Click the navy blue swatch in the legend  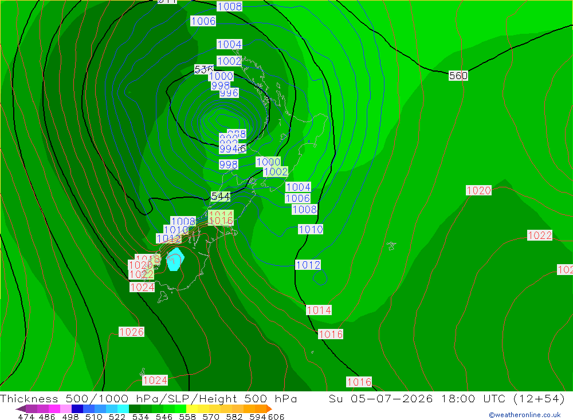(77, 409)
